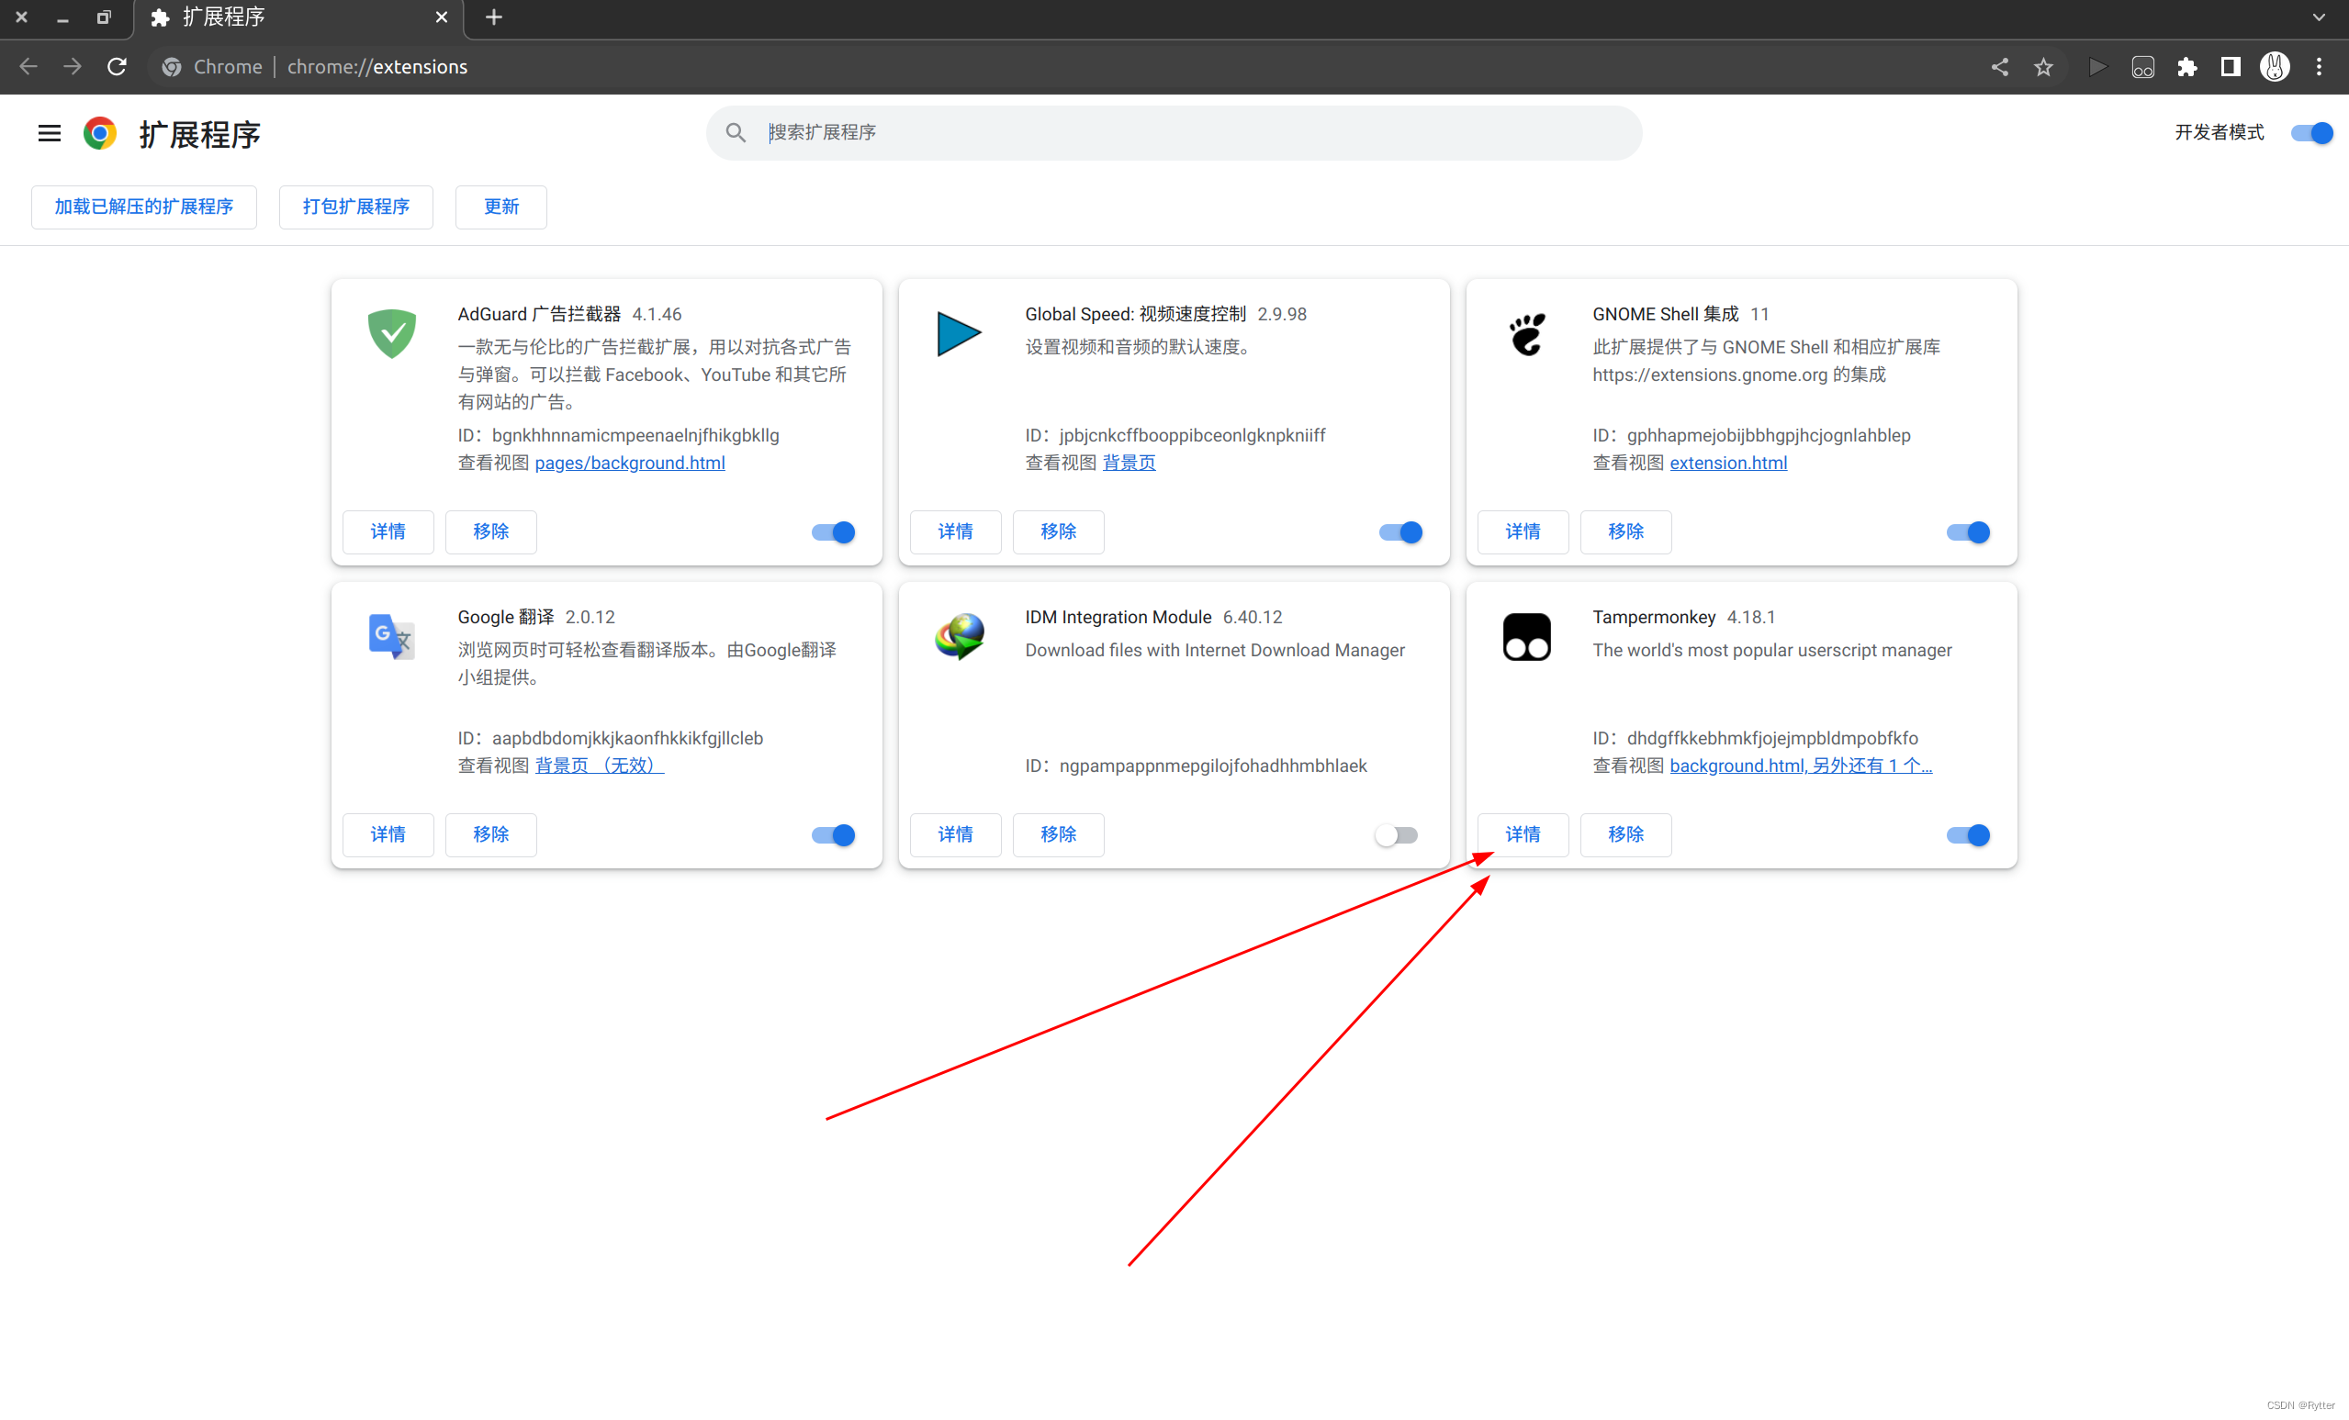Open 加载已解压的扩展程序 menu item
Image resolution: width=2349 pixels, height=1420 pixels.
coord(142,207)
